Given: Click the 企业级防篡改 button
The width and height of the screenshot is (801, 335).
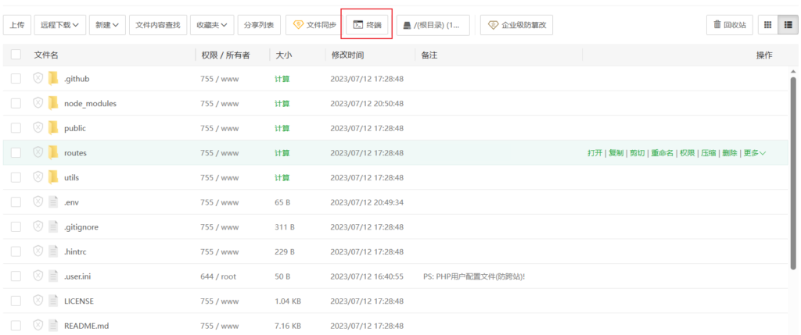Looking at the screenshot, I should point(516,24).
